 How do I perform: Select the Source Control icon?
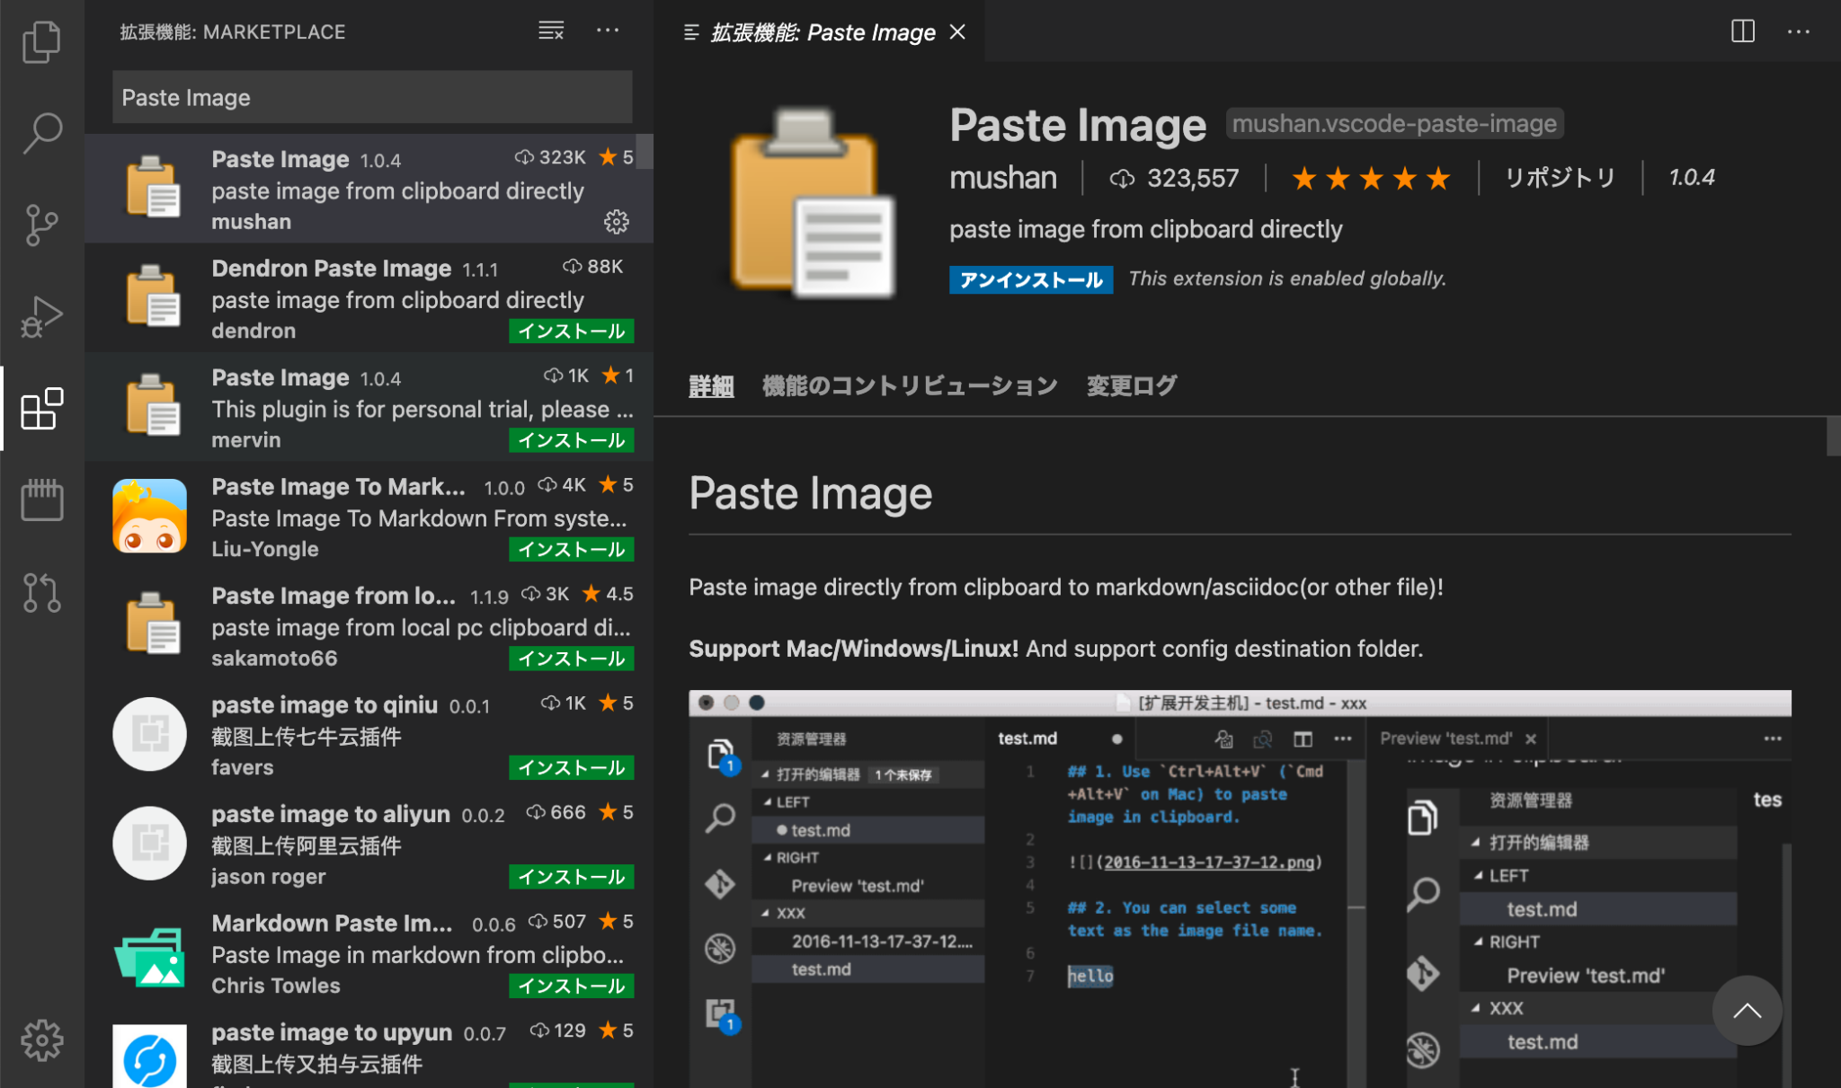pos(41,226)
